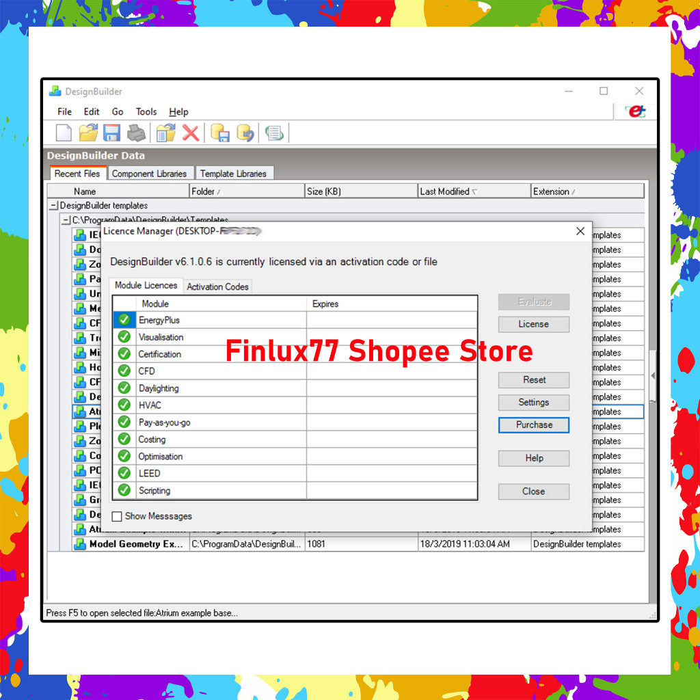The width and height of the screenshot is (700, 700).
Task: Toggle the Show Messages checkbox
Action: [117, 516]
